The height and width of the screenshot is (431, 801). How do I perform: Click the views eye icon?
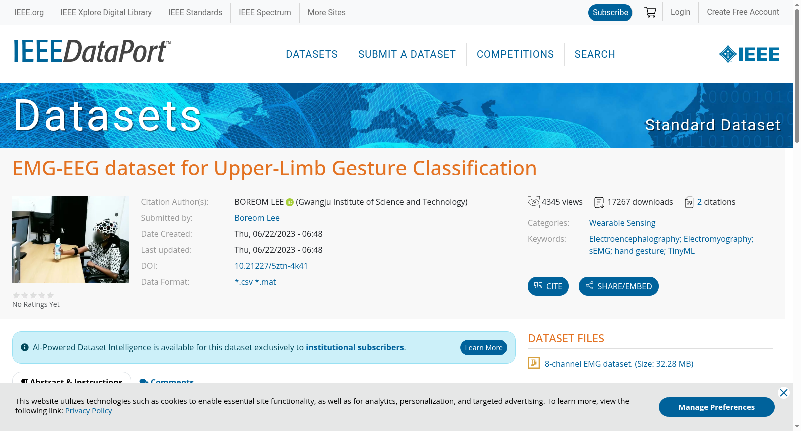point(534,202)
